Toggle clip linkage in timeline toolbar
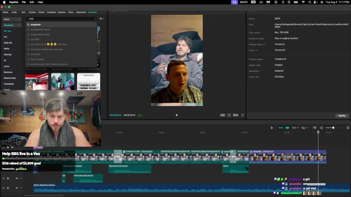 (x=294, y=128)
